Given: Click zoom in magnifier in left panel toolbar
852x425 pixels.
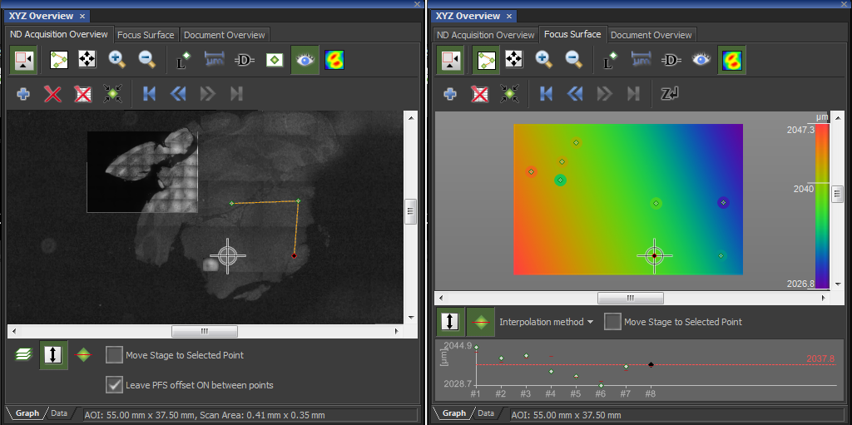Looking at the screenshot, I should click(116, 60).
